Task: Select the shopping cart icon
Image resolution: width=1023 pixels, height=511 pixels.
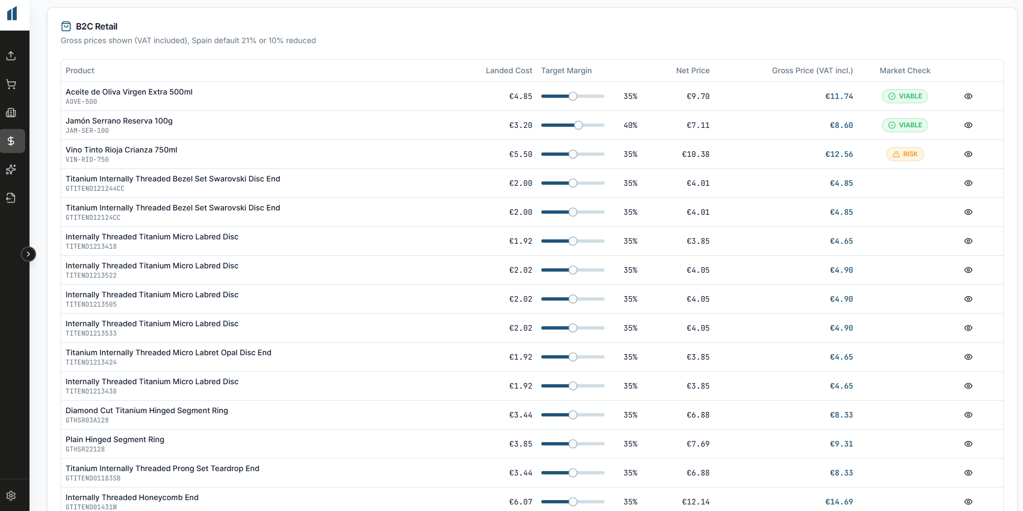Action: pyautogui.click(x=11, y=84)
